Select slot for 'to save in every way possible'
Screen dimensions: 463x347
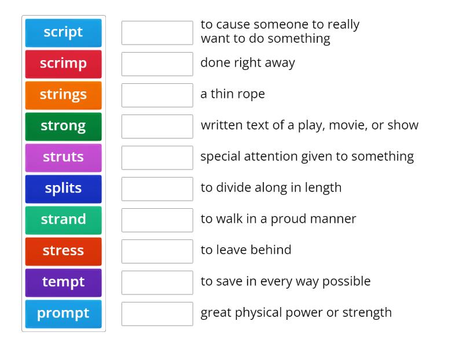click(x=157, y=282)
